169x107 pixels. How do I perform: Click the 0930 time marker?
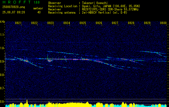[163, 23]
